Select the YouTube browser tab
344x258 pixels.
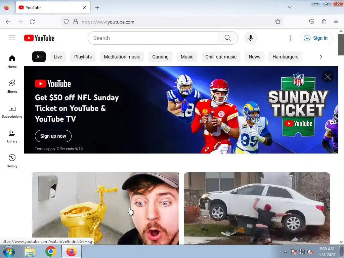pyautogui.click(x=53, y=7)
